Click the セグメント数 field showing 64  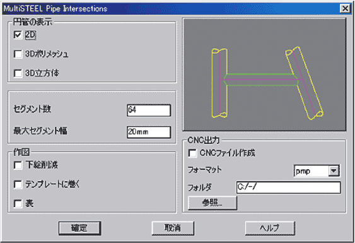[x=149, y=110]
